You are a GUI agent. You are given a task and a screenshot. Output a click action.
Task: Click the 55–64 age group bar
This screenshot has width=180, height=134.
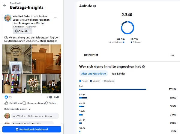tap(83, 98)
